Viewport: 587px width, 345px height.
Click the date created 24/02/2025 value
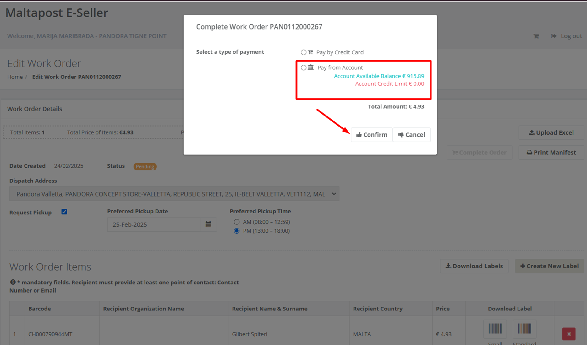pyautogui.click(x=69, y=166)
